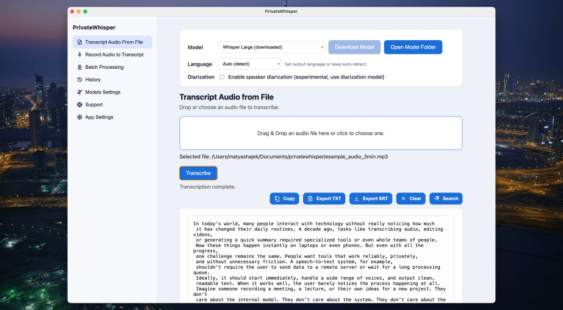Export transcript with Export TXT button

(324, 198)
